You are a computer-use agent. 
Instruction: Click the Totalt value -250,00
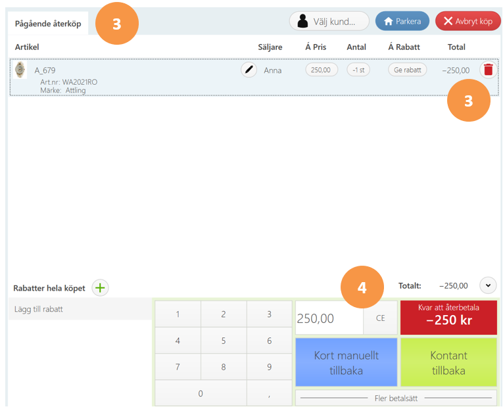point(454,285)
